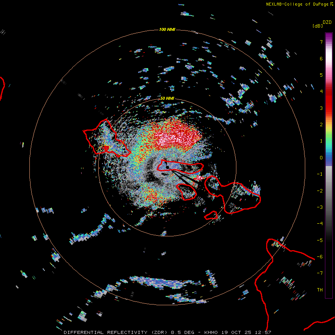Click the 1 dB scale label

coord(321,141)
